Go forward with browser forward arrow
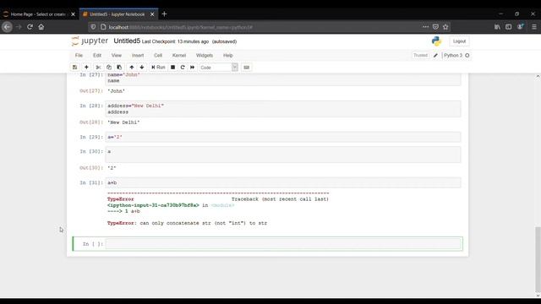 (x=19, y=27)
